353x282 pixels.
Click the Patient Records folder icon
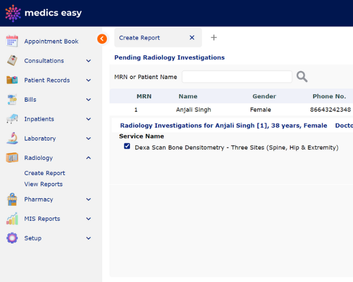coord(12,80)
